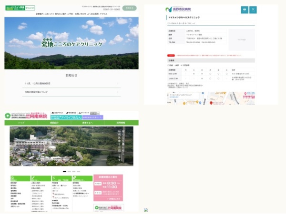The image size is (286, 214).
Task: Open よくある質問 in the clinic menu
Action: (92, 14)
